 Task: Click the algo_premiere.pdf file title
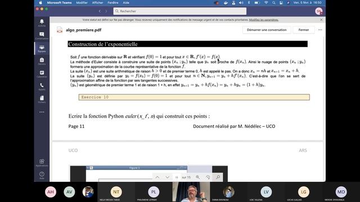pos(84,30)
